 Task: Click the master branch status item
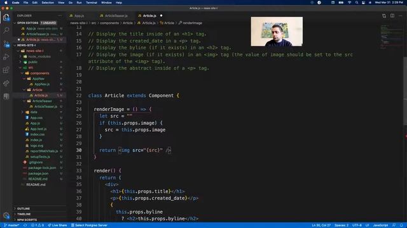(x=11, y=225)
